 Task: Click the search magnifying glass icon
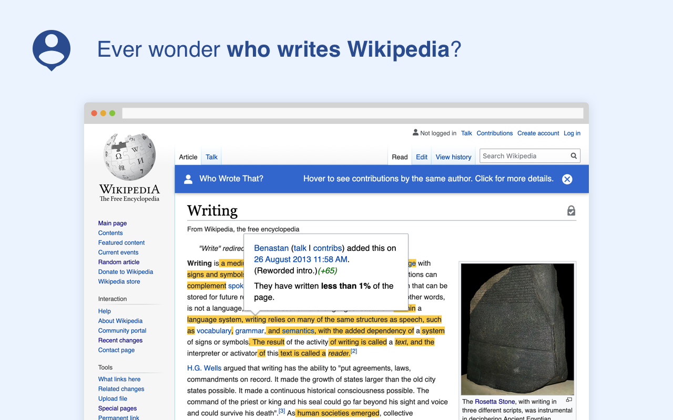573,156
